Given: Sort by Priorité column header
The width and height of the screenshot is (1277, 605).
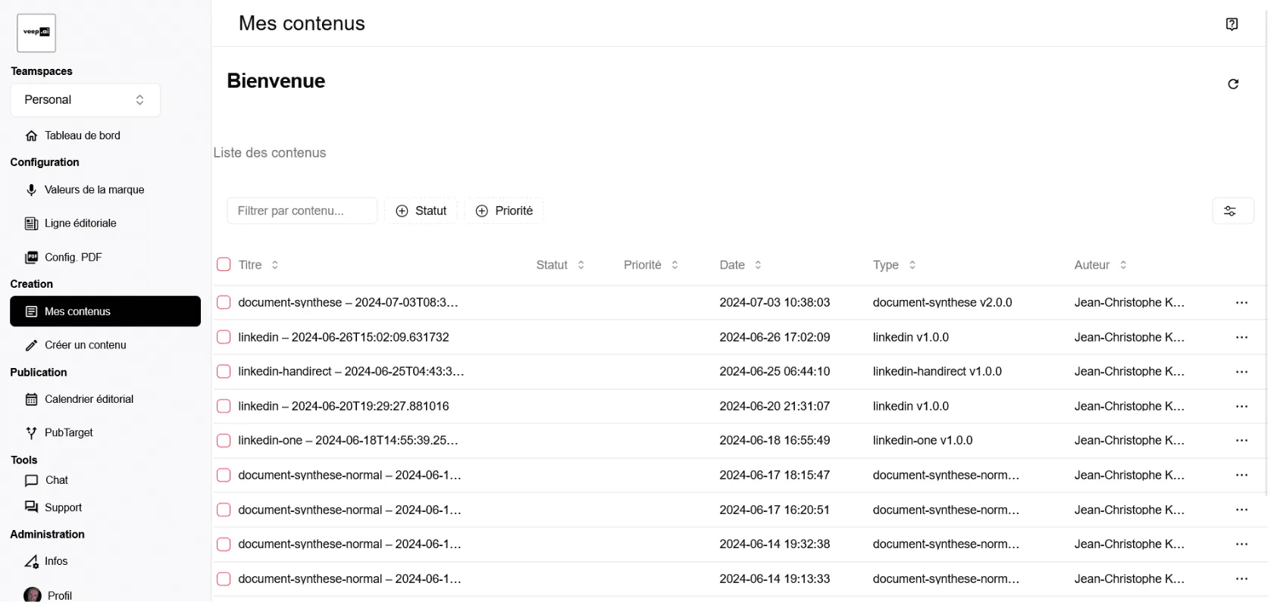Looking at the screenshot, I should point(651,265).
